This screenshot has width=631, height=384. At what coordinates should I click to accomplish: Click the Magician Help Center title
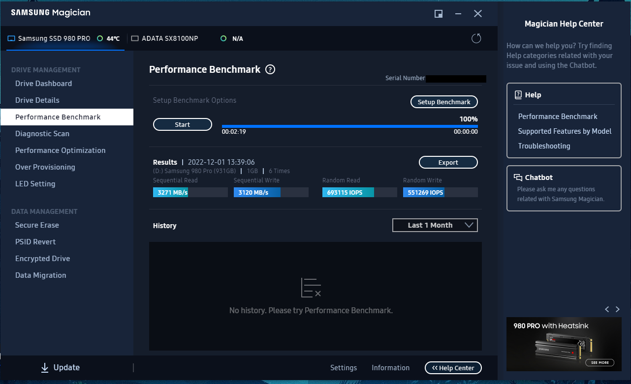pos(564,24)
